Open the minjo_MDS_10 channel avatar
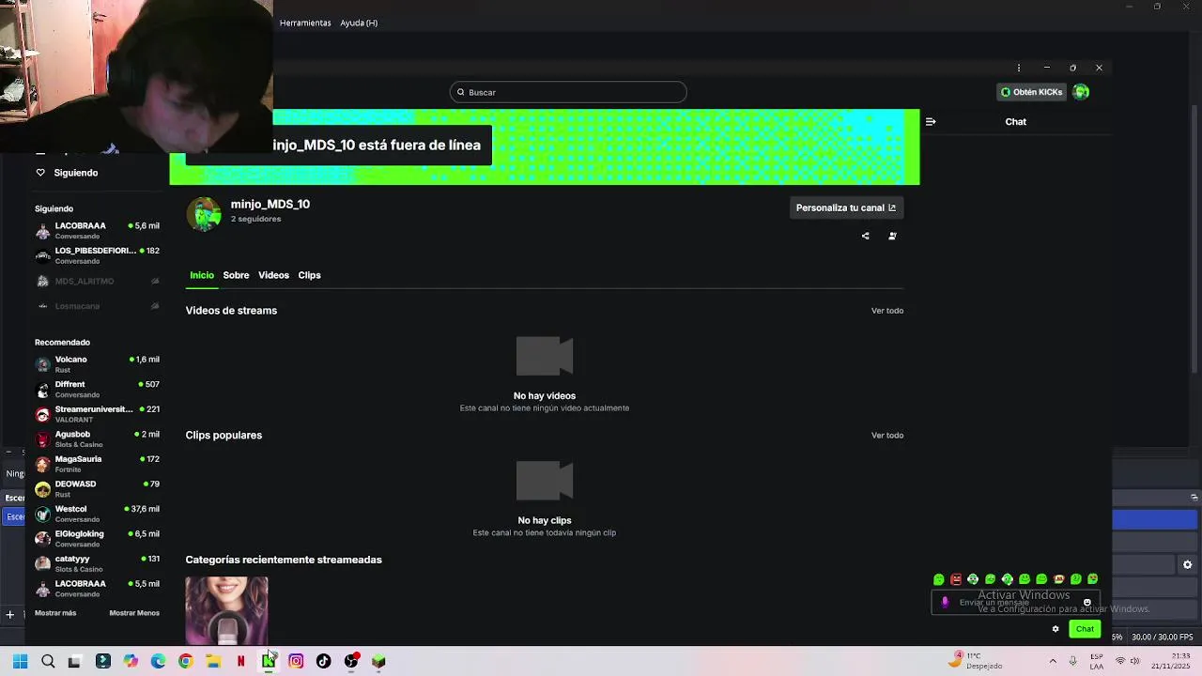 coord(204,214)
